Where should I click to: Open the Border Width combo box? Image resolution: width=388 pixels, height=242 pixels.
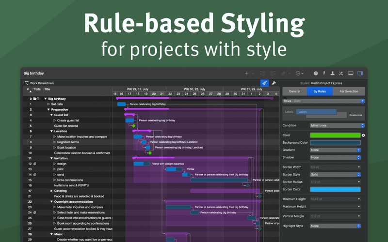[x=335, y=167]
